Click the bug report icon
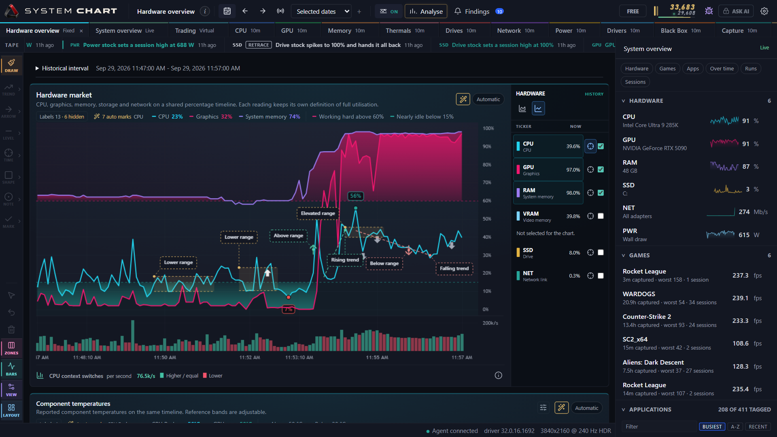 click(x=709, y=11)
